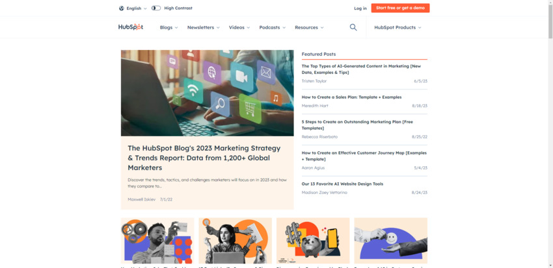Open the Resources menu
Screen dimensions: 553x268
point(309,27)
